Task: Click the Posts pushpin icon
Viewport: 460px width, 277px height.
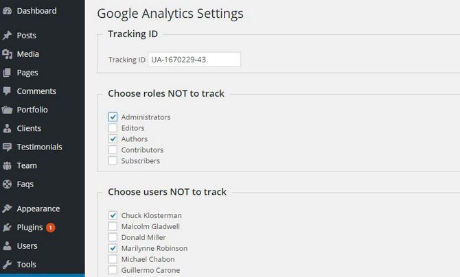Action: pos(7,36)
